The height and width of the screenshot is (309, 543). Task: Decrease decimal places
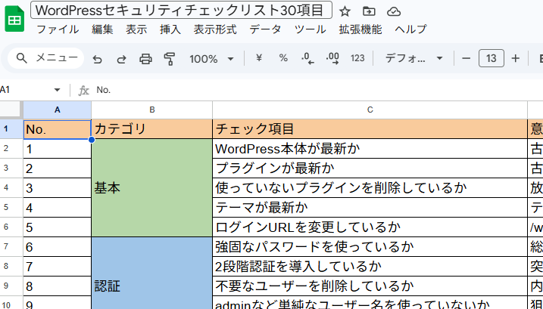(307, 59)
